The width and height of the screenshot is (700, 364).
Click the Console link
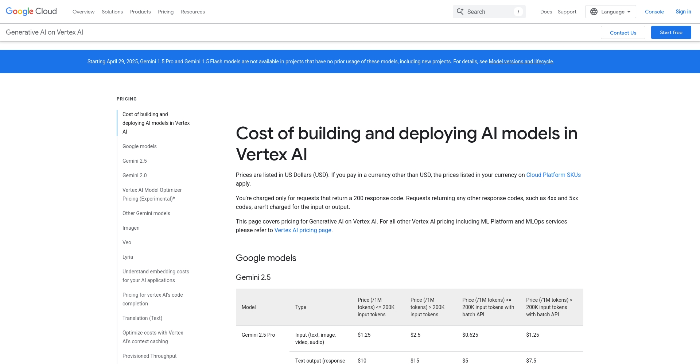tap(654, 12)
